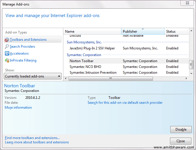Open Find more toolbars and extensions link
This screenshot has width=196, height=150.
[x=32, y=138]
